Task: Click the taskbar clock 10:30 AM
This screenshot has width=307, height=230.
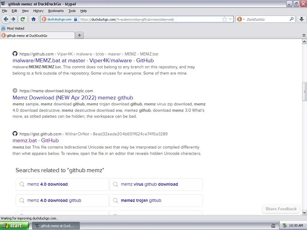Action: (x=296, y=226)
